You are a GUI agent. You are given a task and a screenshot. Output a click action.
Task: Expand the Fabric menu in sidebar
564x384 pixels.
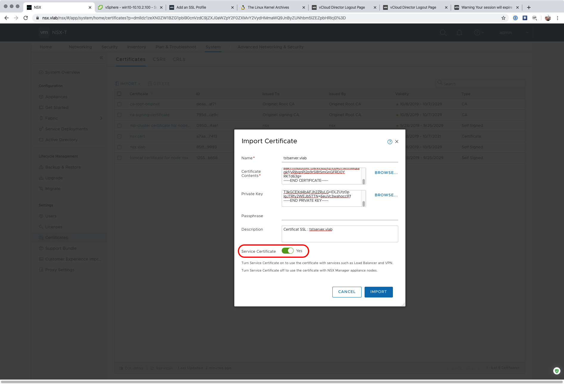click(x=101, y=118)
